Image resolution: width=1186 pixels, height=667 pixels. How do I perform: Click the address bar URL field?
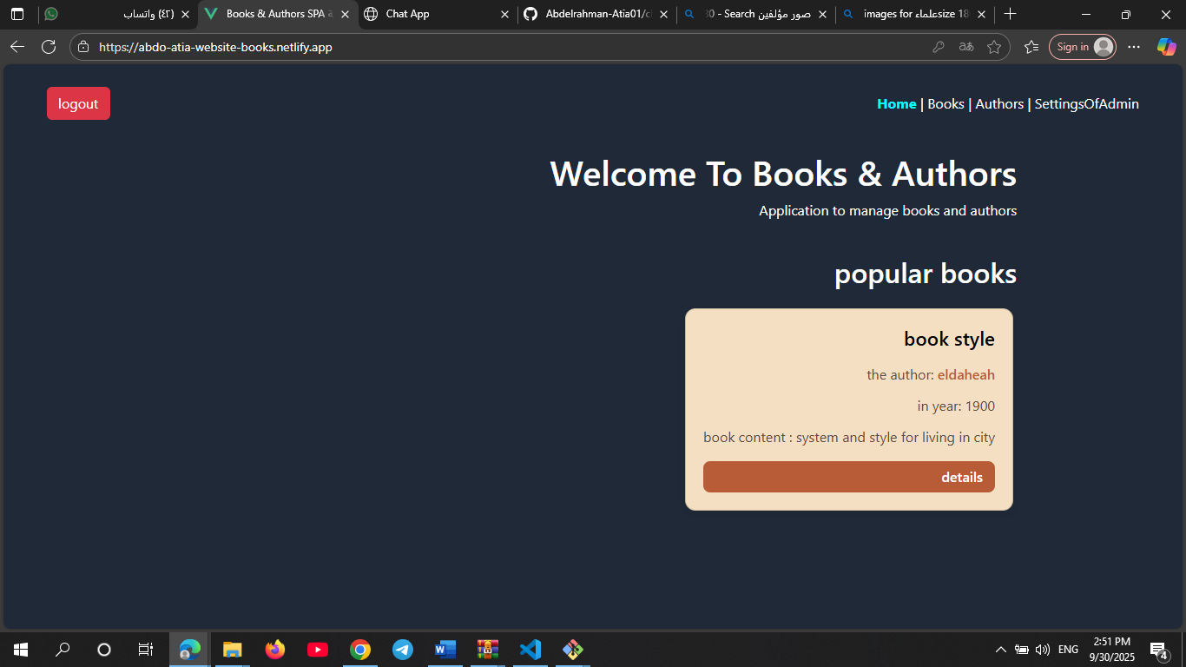504,47
